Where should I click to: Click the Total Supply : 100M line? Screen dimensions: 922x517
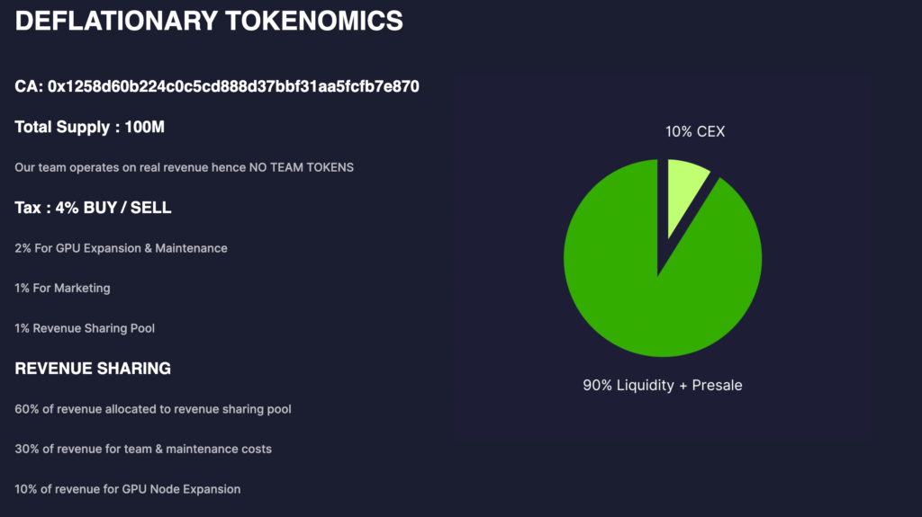point(89,128)
